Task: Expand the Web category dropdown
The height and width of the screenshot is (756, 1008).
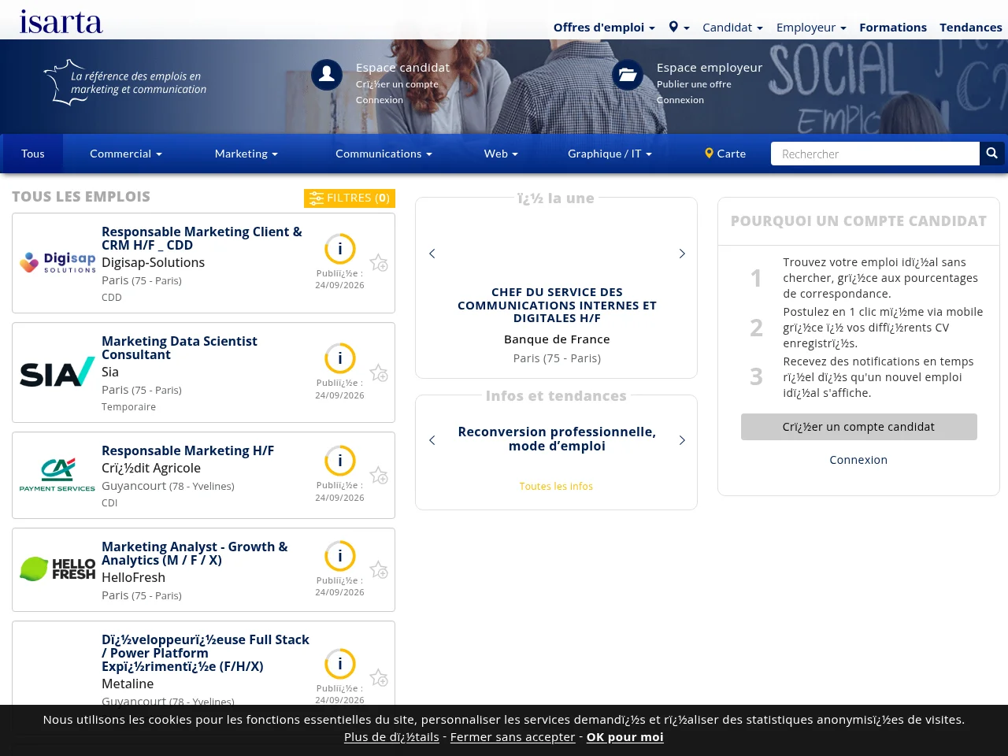Action: point(501,154)
